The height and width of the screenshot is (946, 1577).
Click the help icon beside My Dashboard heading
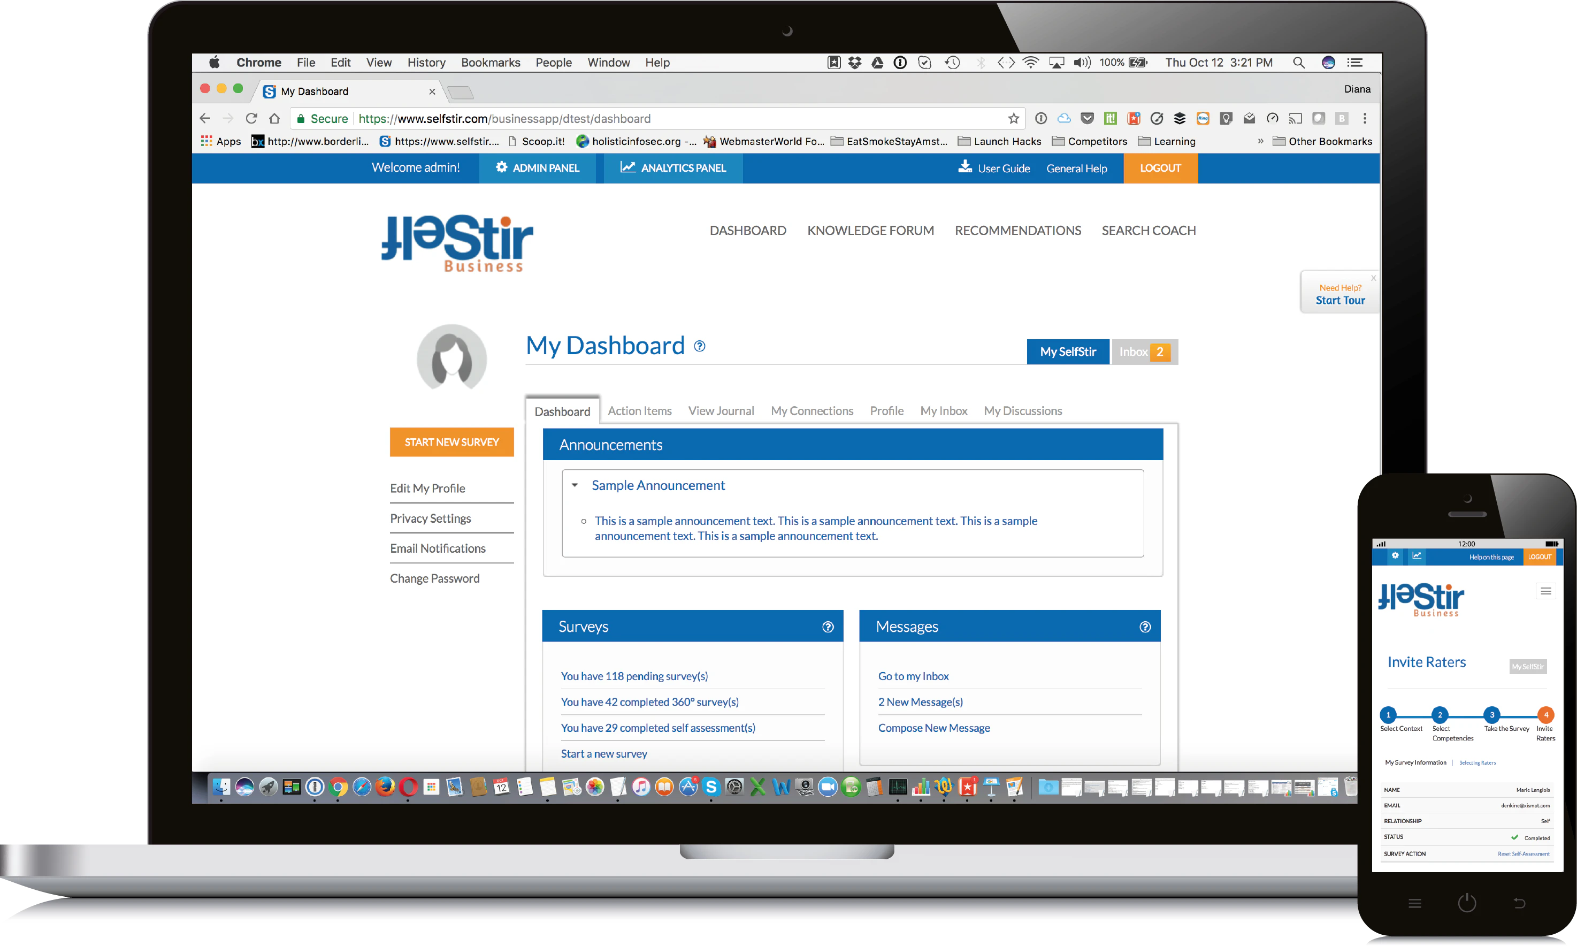(x=699, y=346)
